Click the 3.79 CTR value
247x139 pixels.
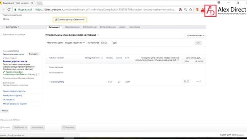point(127,81)
